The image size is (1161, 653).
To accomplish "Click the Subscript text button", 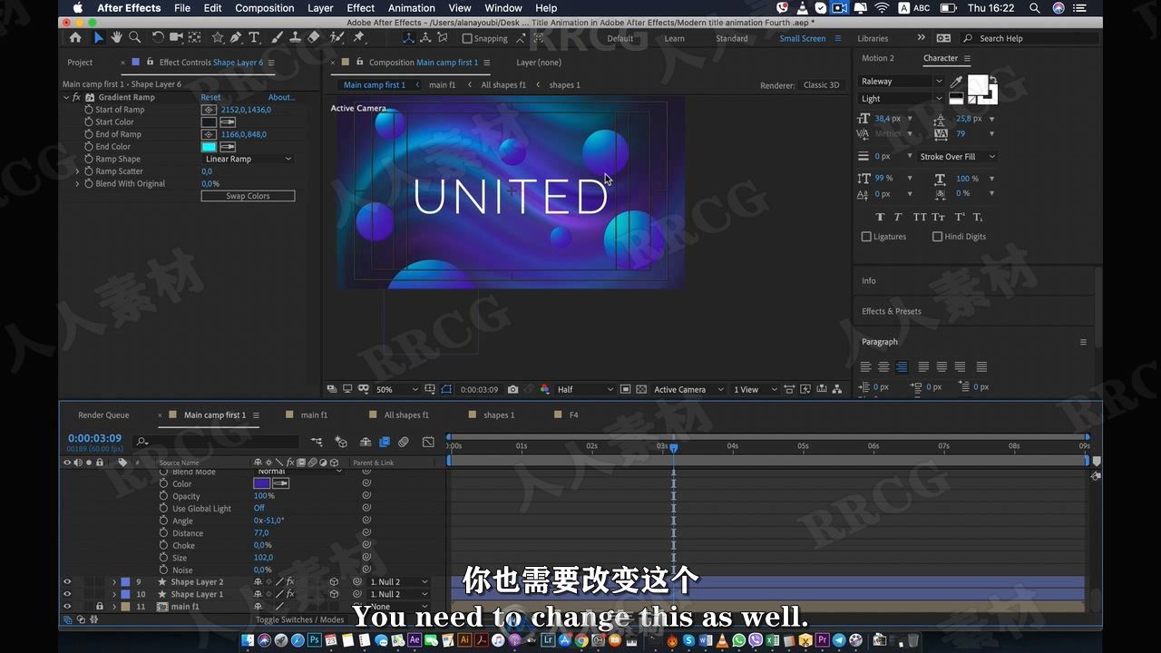I will tap(978, 217).
